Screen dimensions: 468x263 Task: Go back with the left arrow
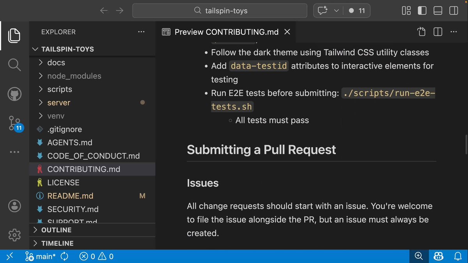104,11
